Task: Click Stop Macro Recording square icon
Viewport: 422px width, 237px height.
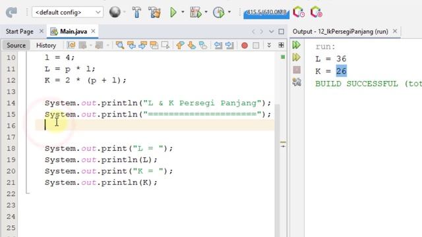Action: 256,45
